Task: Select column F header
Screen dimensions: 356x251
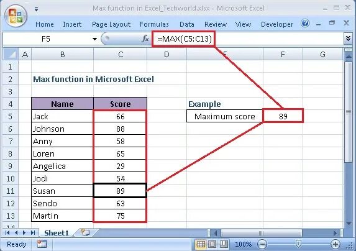Action: [283, 54]
